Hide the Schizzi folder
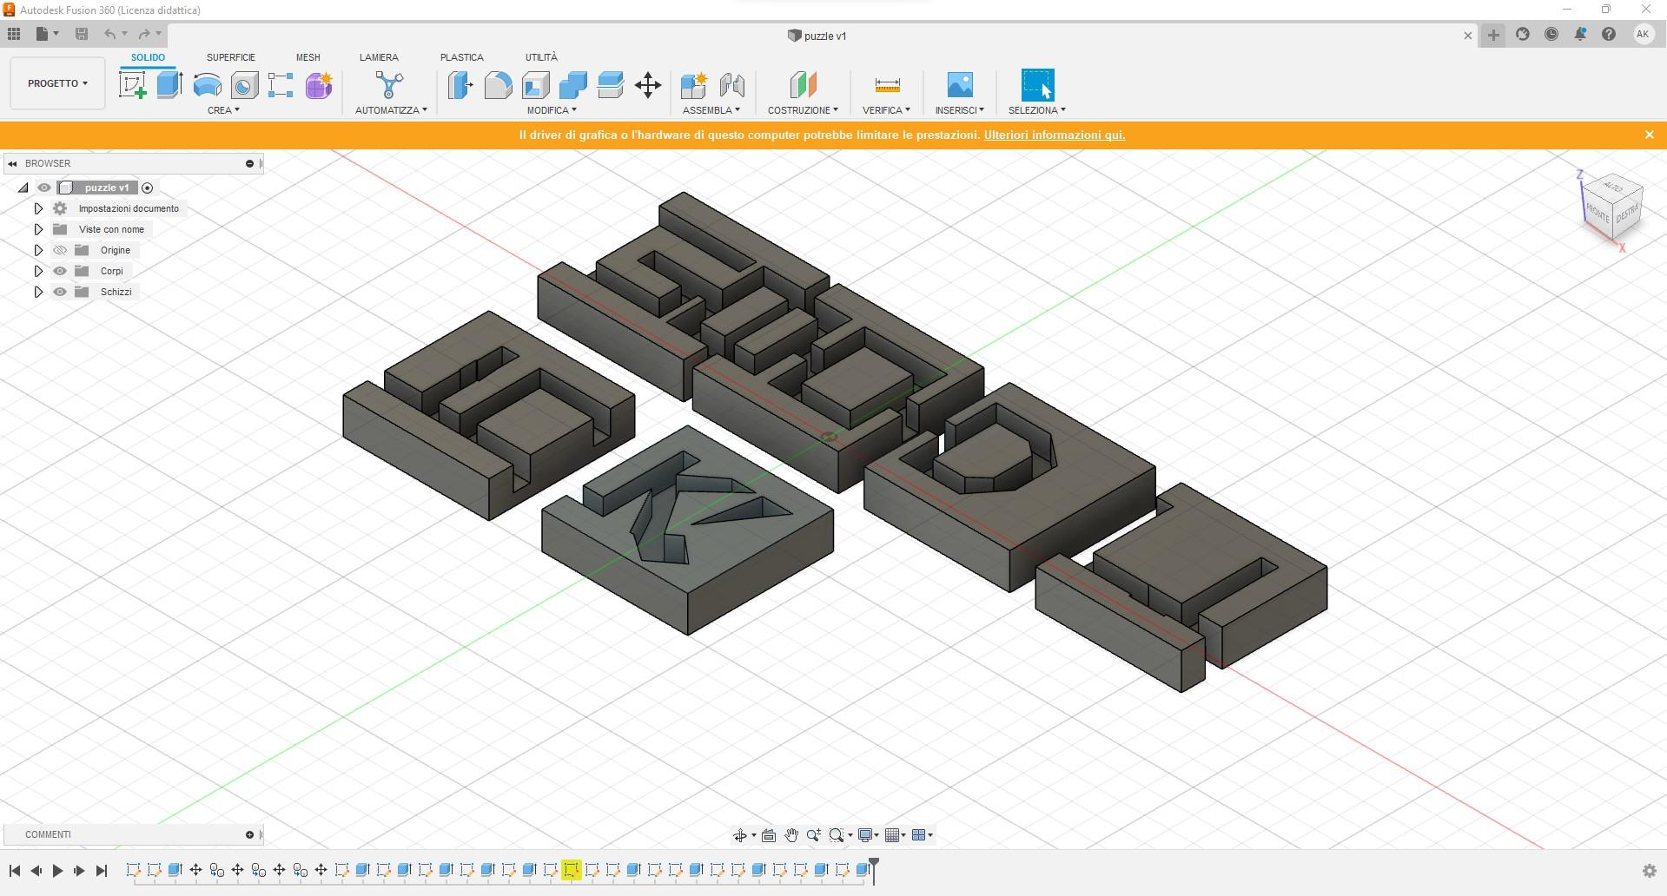The width and height of the screenshot is (1667, 896). point(60,292)
